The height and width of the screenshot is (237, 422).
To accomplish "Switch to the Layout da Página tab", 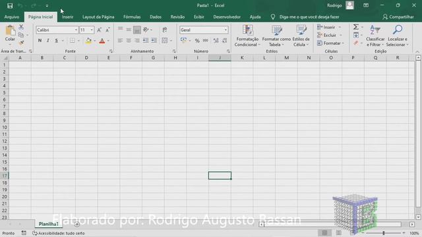I will click(98, 17).
